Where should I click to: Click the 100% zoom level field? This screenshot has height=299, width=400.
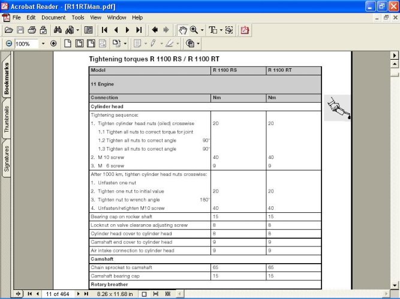[26, 44]
